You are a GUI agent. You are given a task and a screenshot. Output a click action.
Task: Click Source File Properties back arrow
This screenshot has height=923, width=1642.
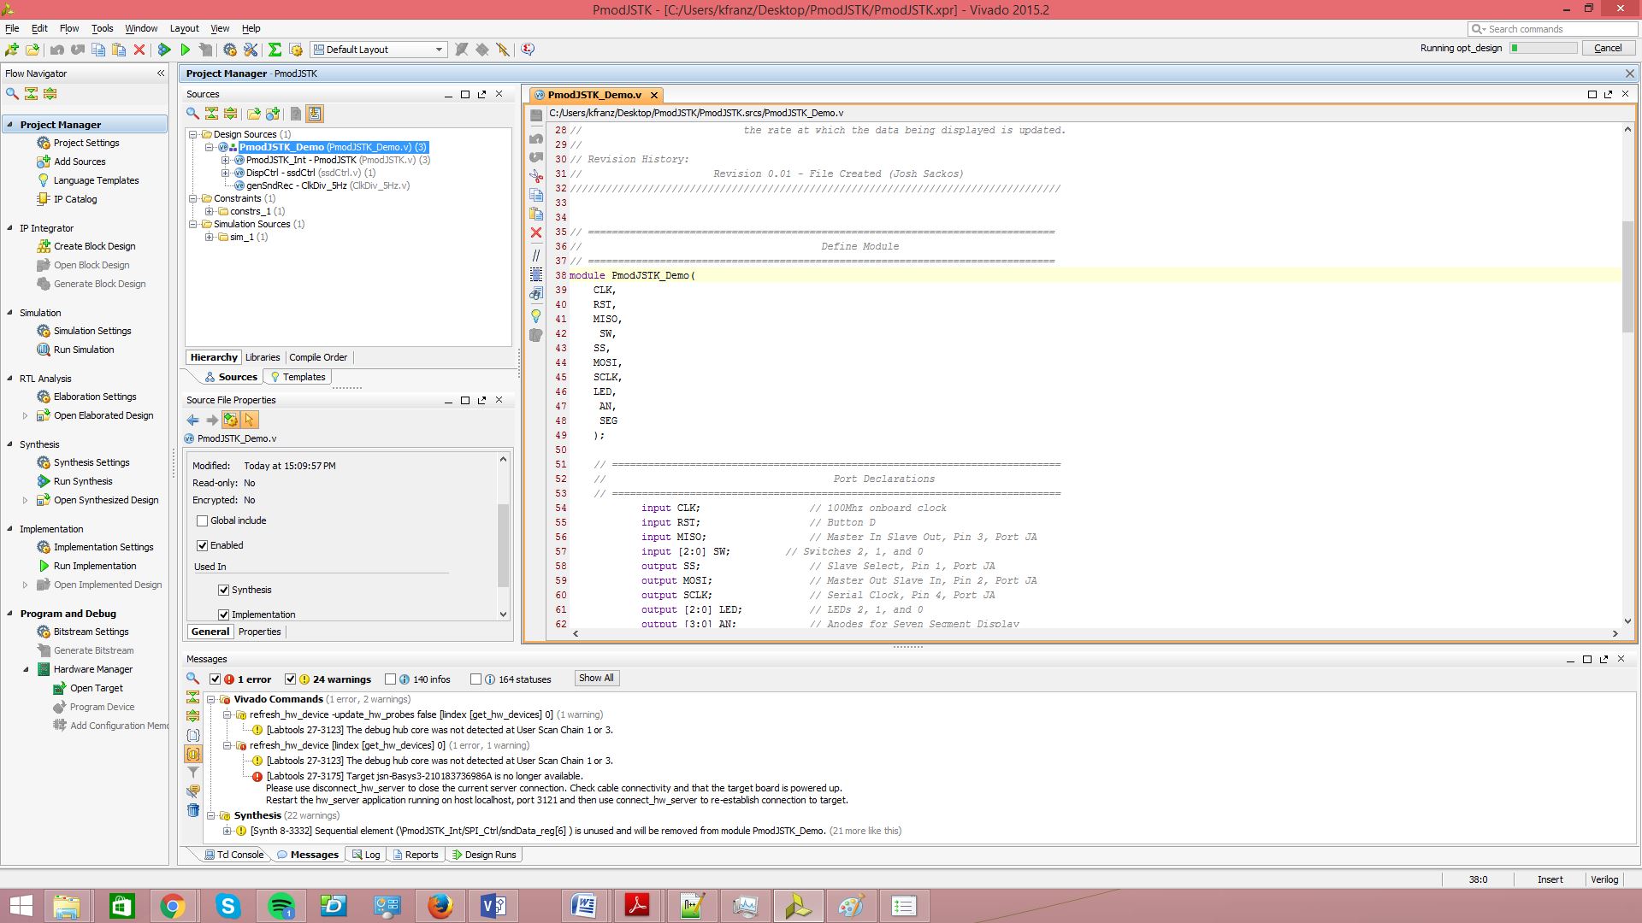192,420
